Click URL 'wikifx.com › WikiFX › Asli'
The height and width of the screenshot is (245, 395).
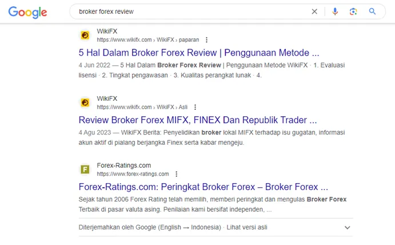coord(142,107)
